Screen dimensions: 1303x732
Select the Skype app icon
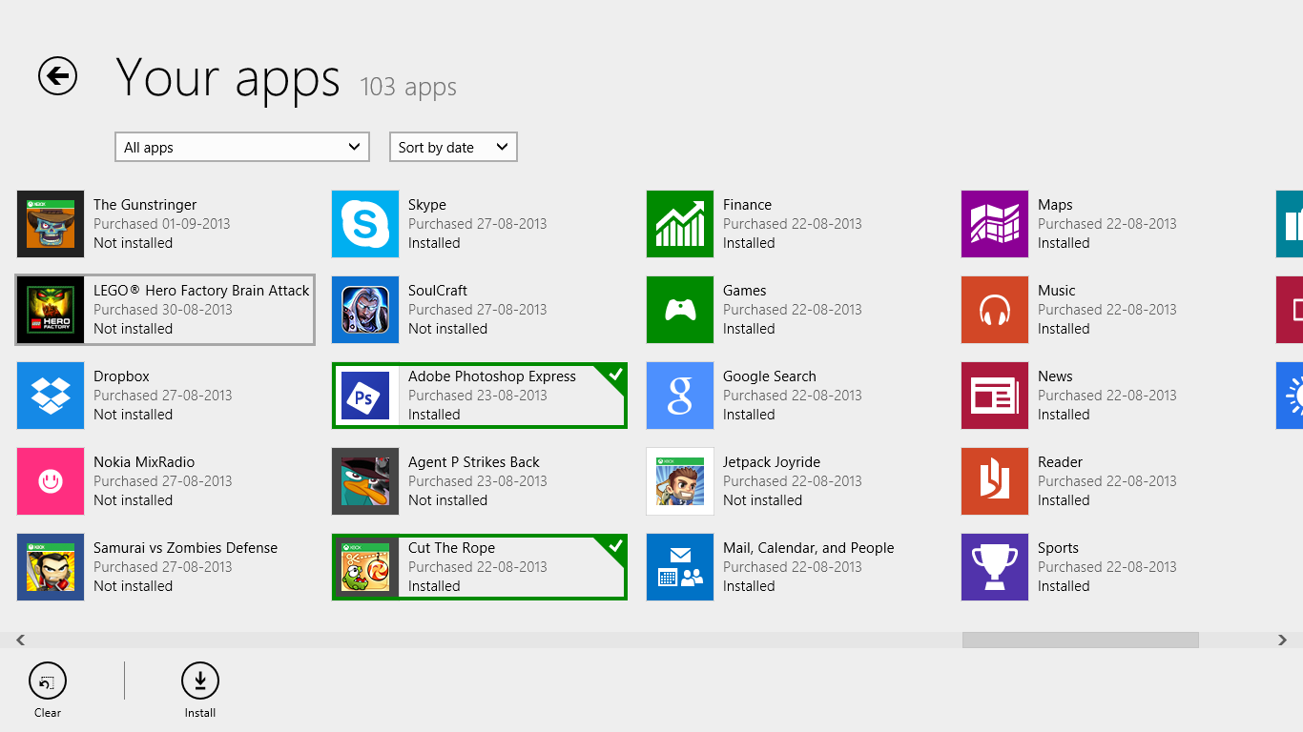coord(365,224)
